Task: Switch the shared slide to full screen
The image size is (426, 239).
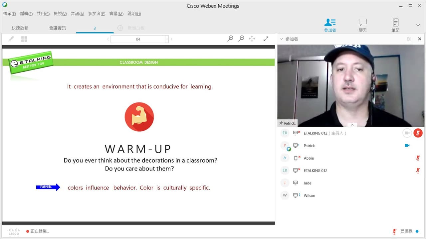Action: (x=266, y=39)
